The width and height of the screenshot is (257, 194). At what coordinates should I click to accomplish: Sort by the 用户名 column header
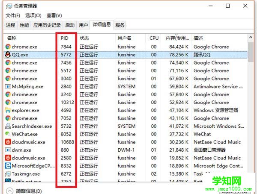pos(124,38)
